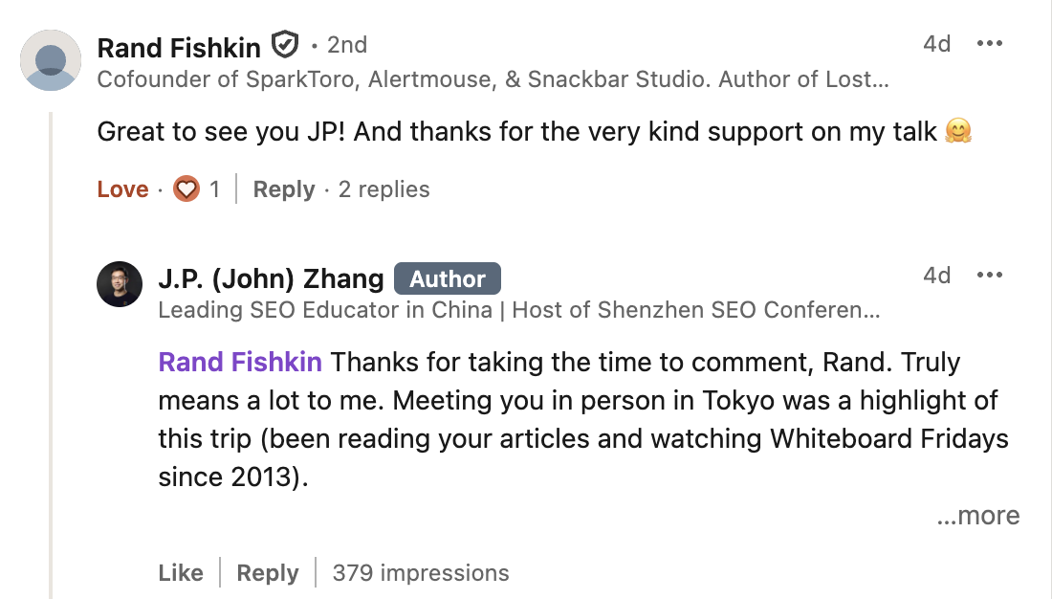1052x599 pixels.
Task: View the 379 impressions stats
Action: pos(420,573)
